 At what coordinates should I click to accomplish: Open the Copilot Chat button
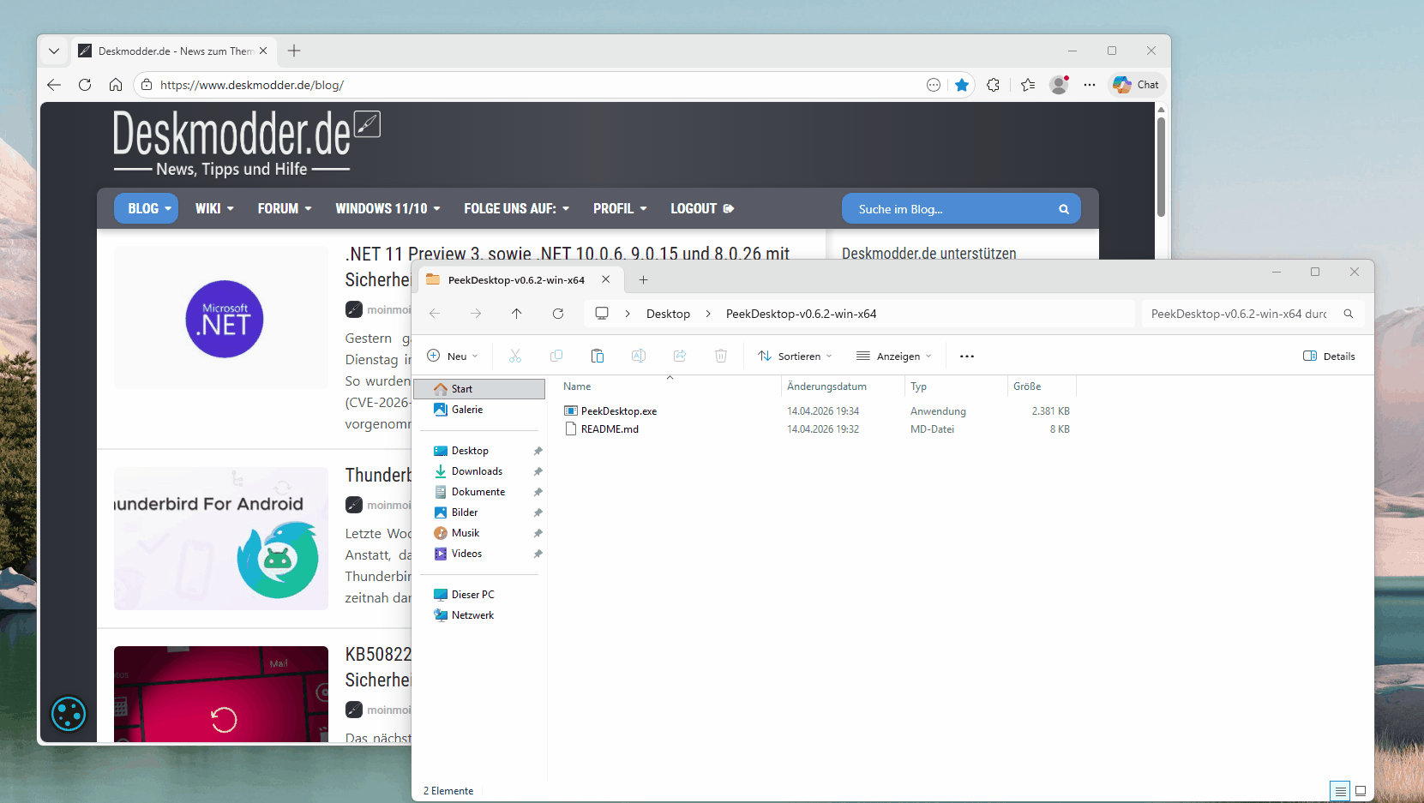[x=1136, y=85]
